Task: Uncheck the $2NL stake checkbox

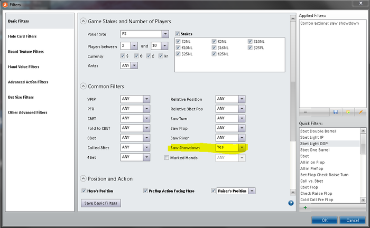Action: 178,41
